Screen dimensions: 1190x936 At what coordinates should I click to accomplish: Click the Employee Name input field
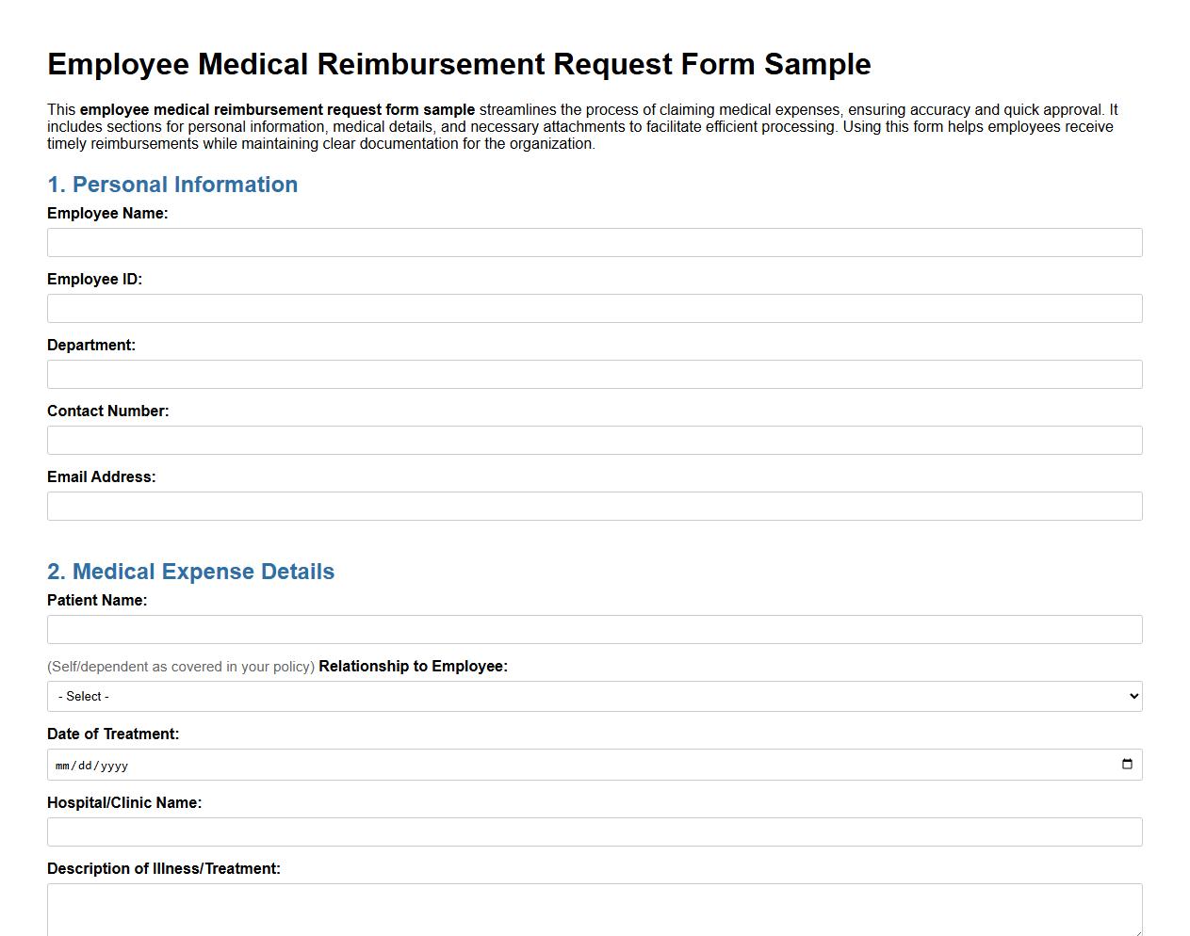(594, 242)
